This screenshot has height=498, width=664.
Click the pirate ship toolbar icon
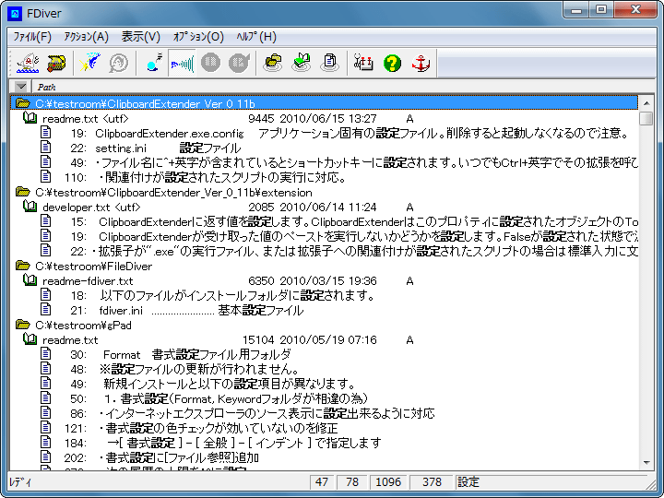(28, 63)
